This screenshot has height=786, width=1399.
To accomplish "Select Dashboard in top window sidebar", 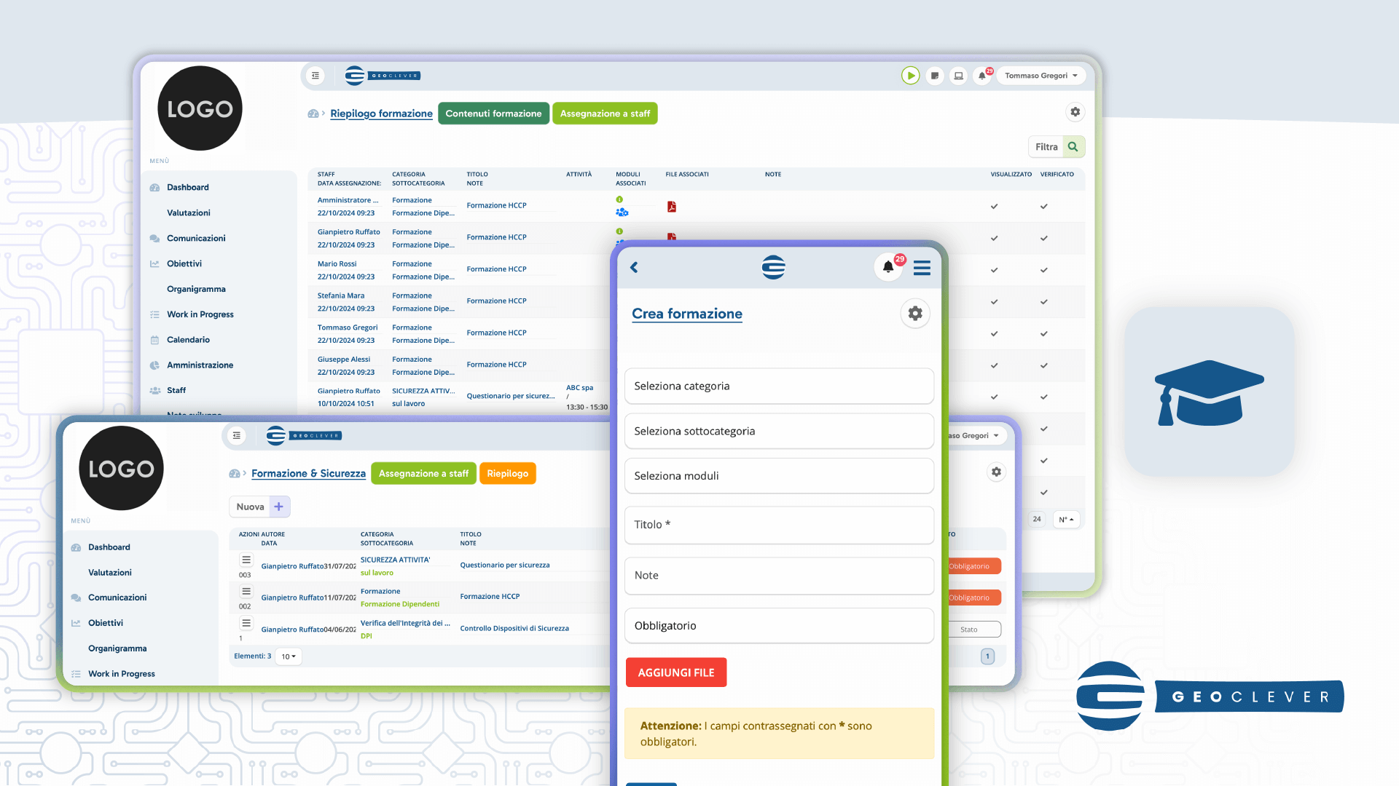I will 187,187.
